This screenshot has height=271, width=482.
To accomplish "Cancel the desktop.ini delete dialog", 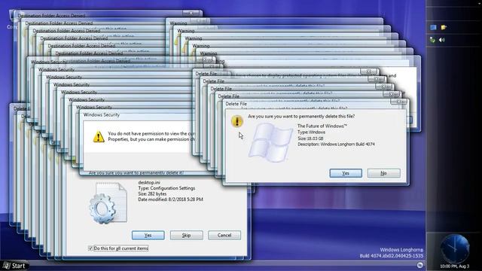I will tap(224, 236).
